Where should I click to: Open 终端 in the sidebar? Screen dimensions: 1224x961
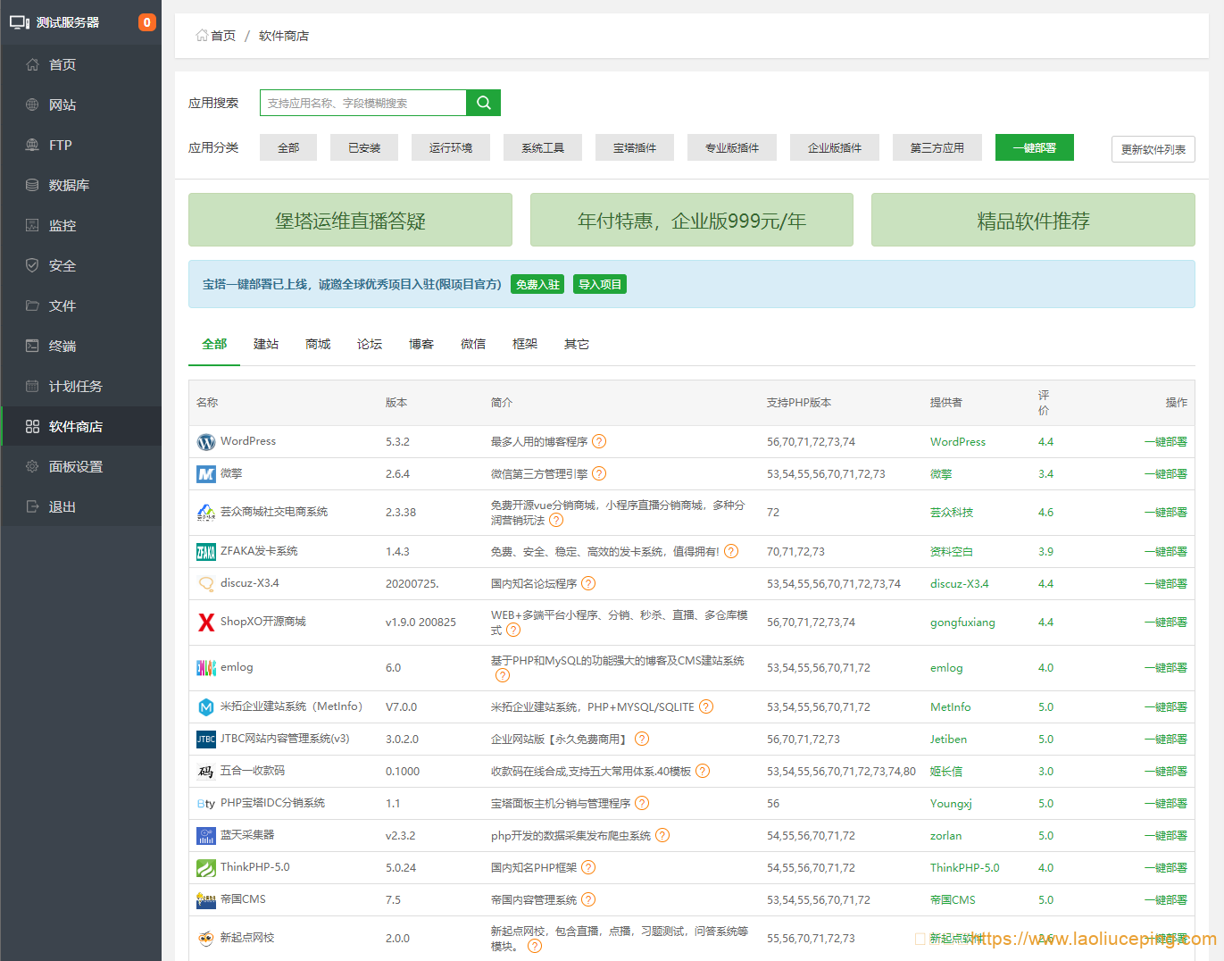(81, 346)
